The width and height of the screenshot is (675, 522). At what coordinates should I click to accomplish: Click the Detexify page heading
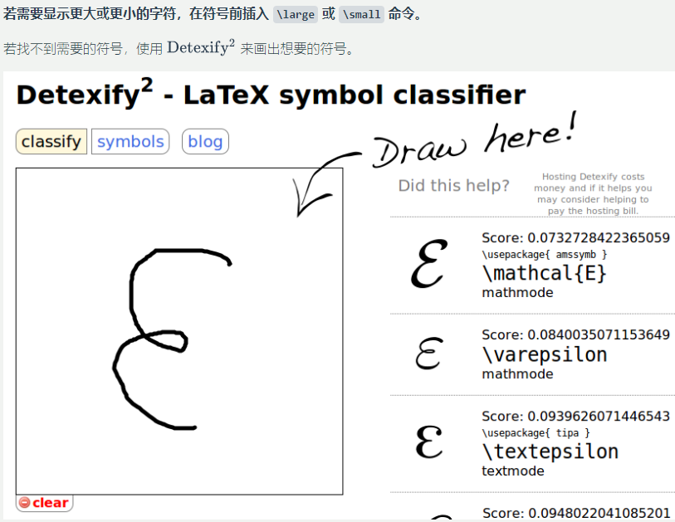tap(271, 94)
